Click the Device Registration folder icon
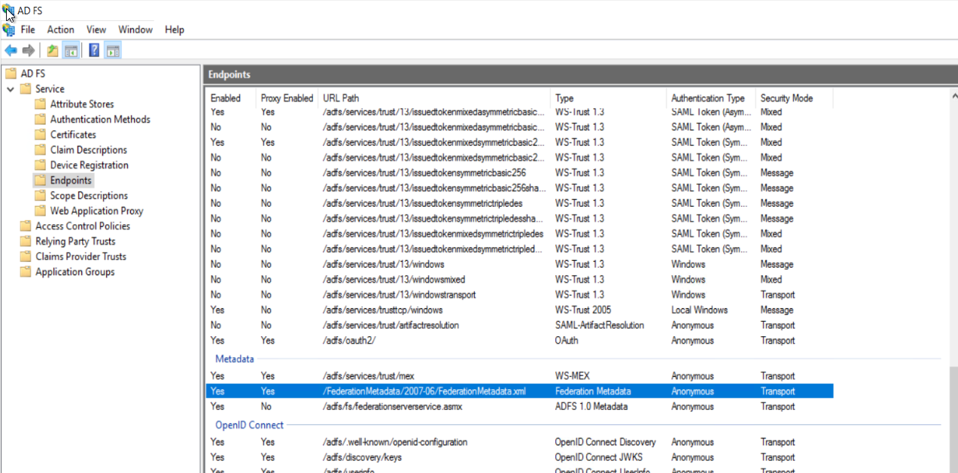Image resolution: width=958 pixels, height=473 pixels. (x=40, y=165)
